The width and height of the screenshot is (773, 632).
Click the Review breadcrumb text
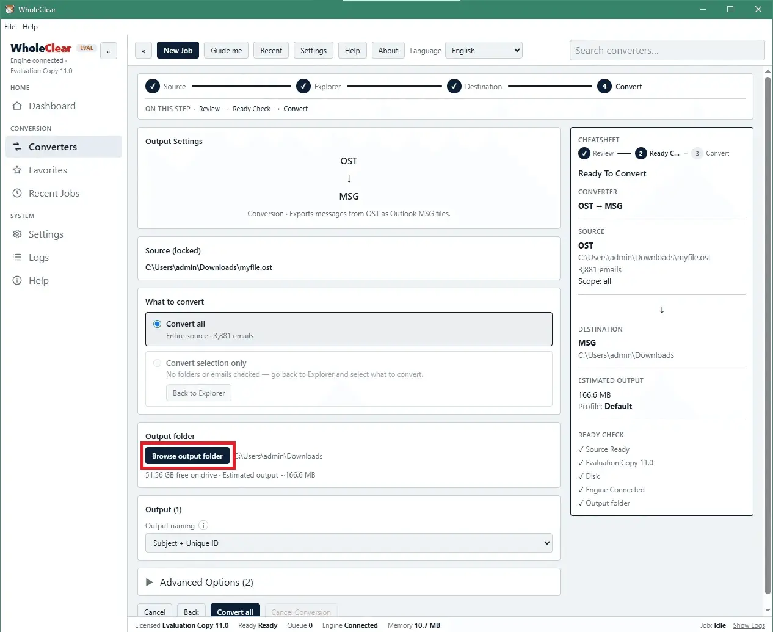pos(209,109)
